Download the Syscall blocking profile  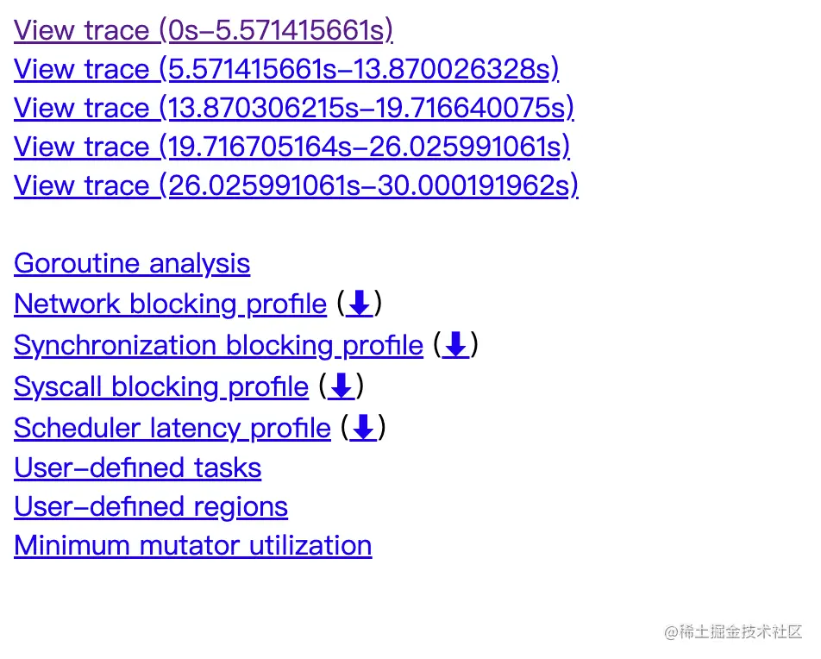point(342,386)
